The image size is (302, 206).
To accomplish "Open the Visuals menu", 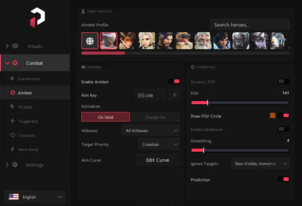I will 35,46.
